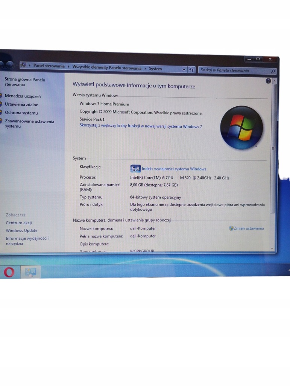Click the Windows logo image
290x386 pixels.
click(241, 127)
